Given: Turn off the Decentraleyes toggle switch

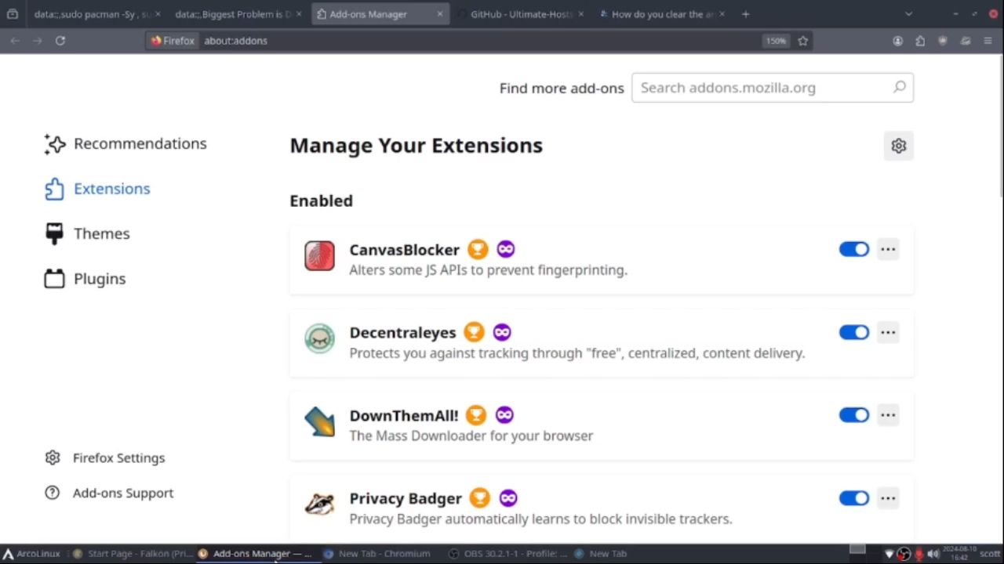Looking at the screenshot, I should 853,332.
